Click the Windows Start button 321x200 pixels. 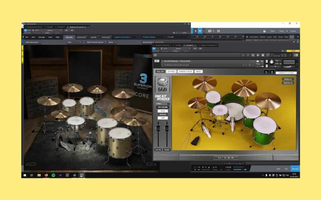tap(25, 175)
